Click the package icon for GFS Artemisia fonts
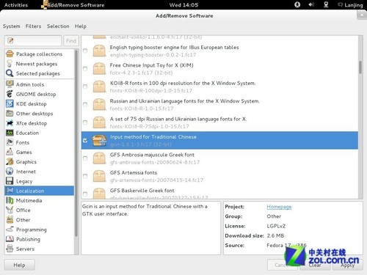The height and width of the screenshot is (275, 367). coord(99,176)
